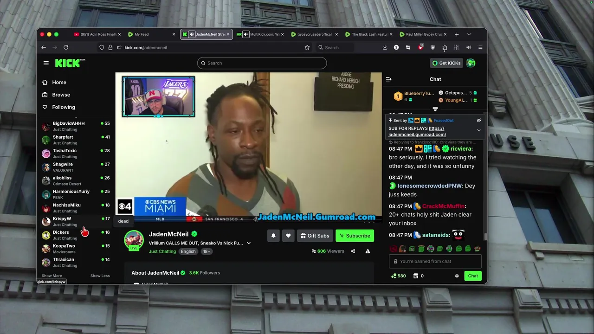Click the stream video player
The width and height of the screenshot is (594, 334).
249,148
